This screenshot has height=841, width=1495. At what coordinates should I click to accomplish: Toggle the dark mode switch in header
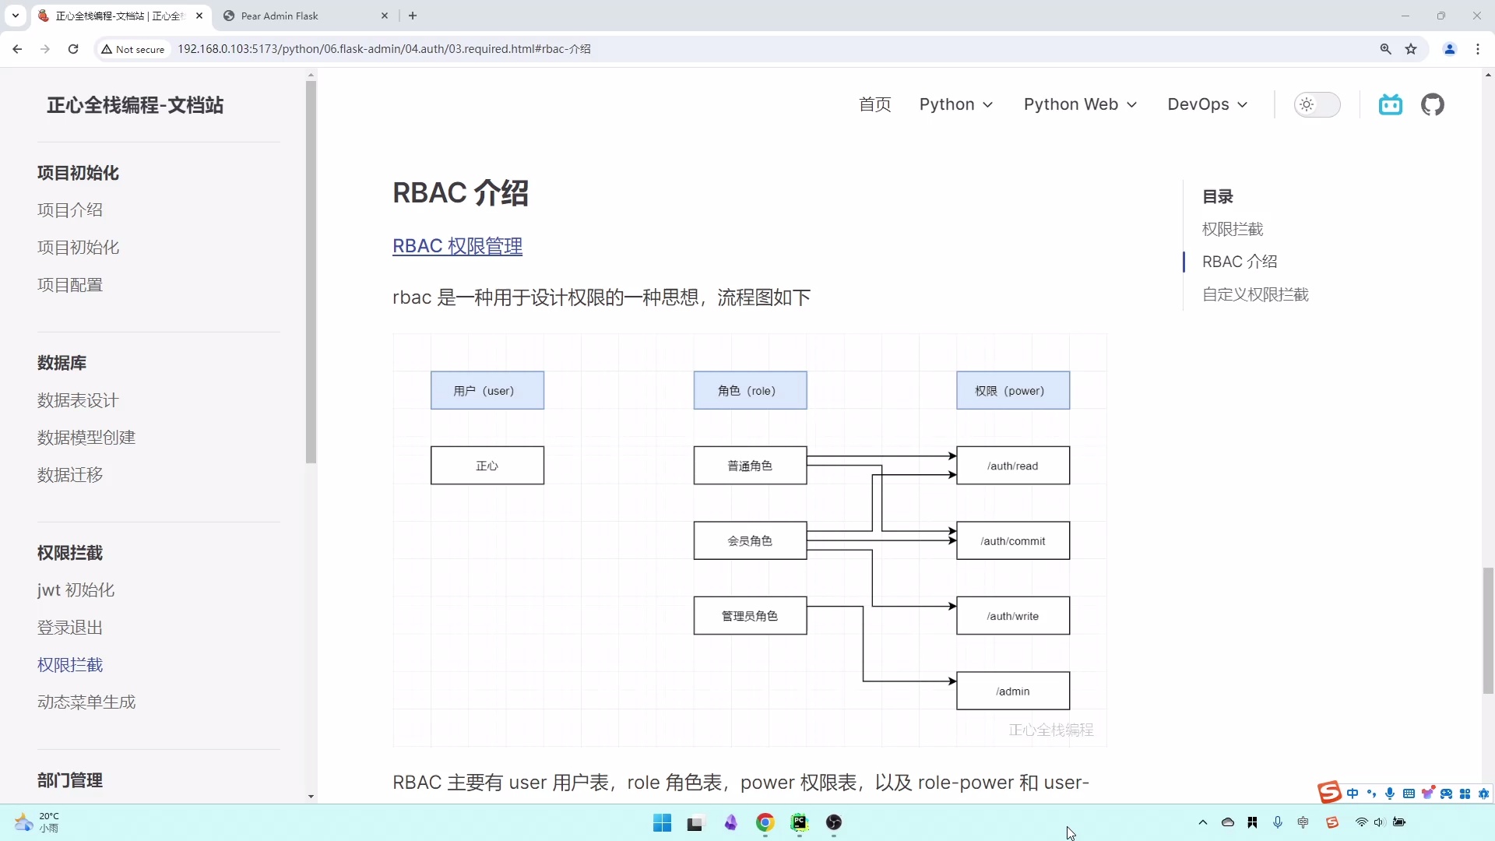point(1317,104)
